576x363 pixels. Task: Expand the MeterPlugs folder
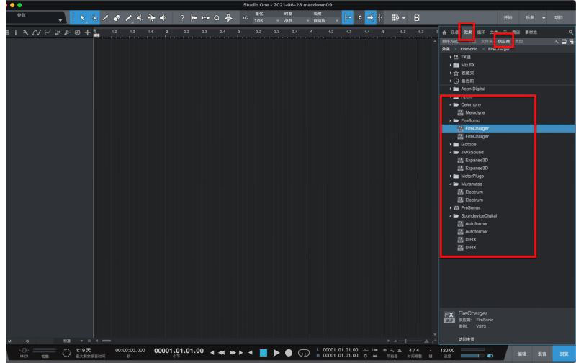point(451,176)
